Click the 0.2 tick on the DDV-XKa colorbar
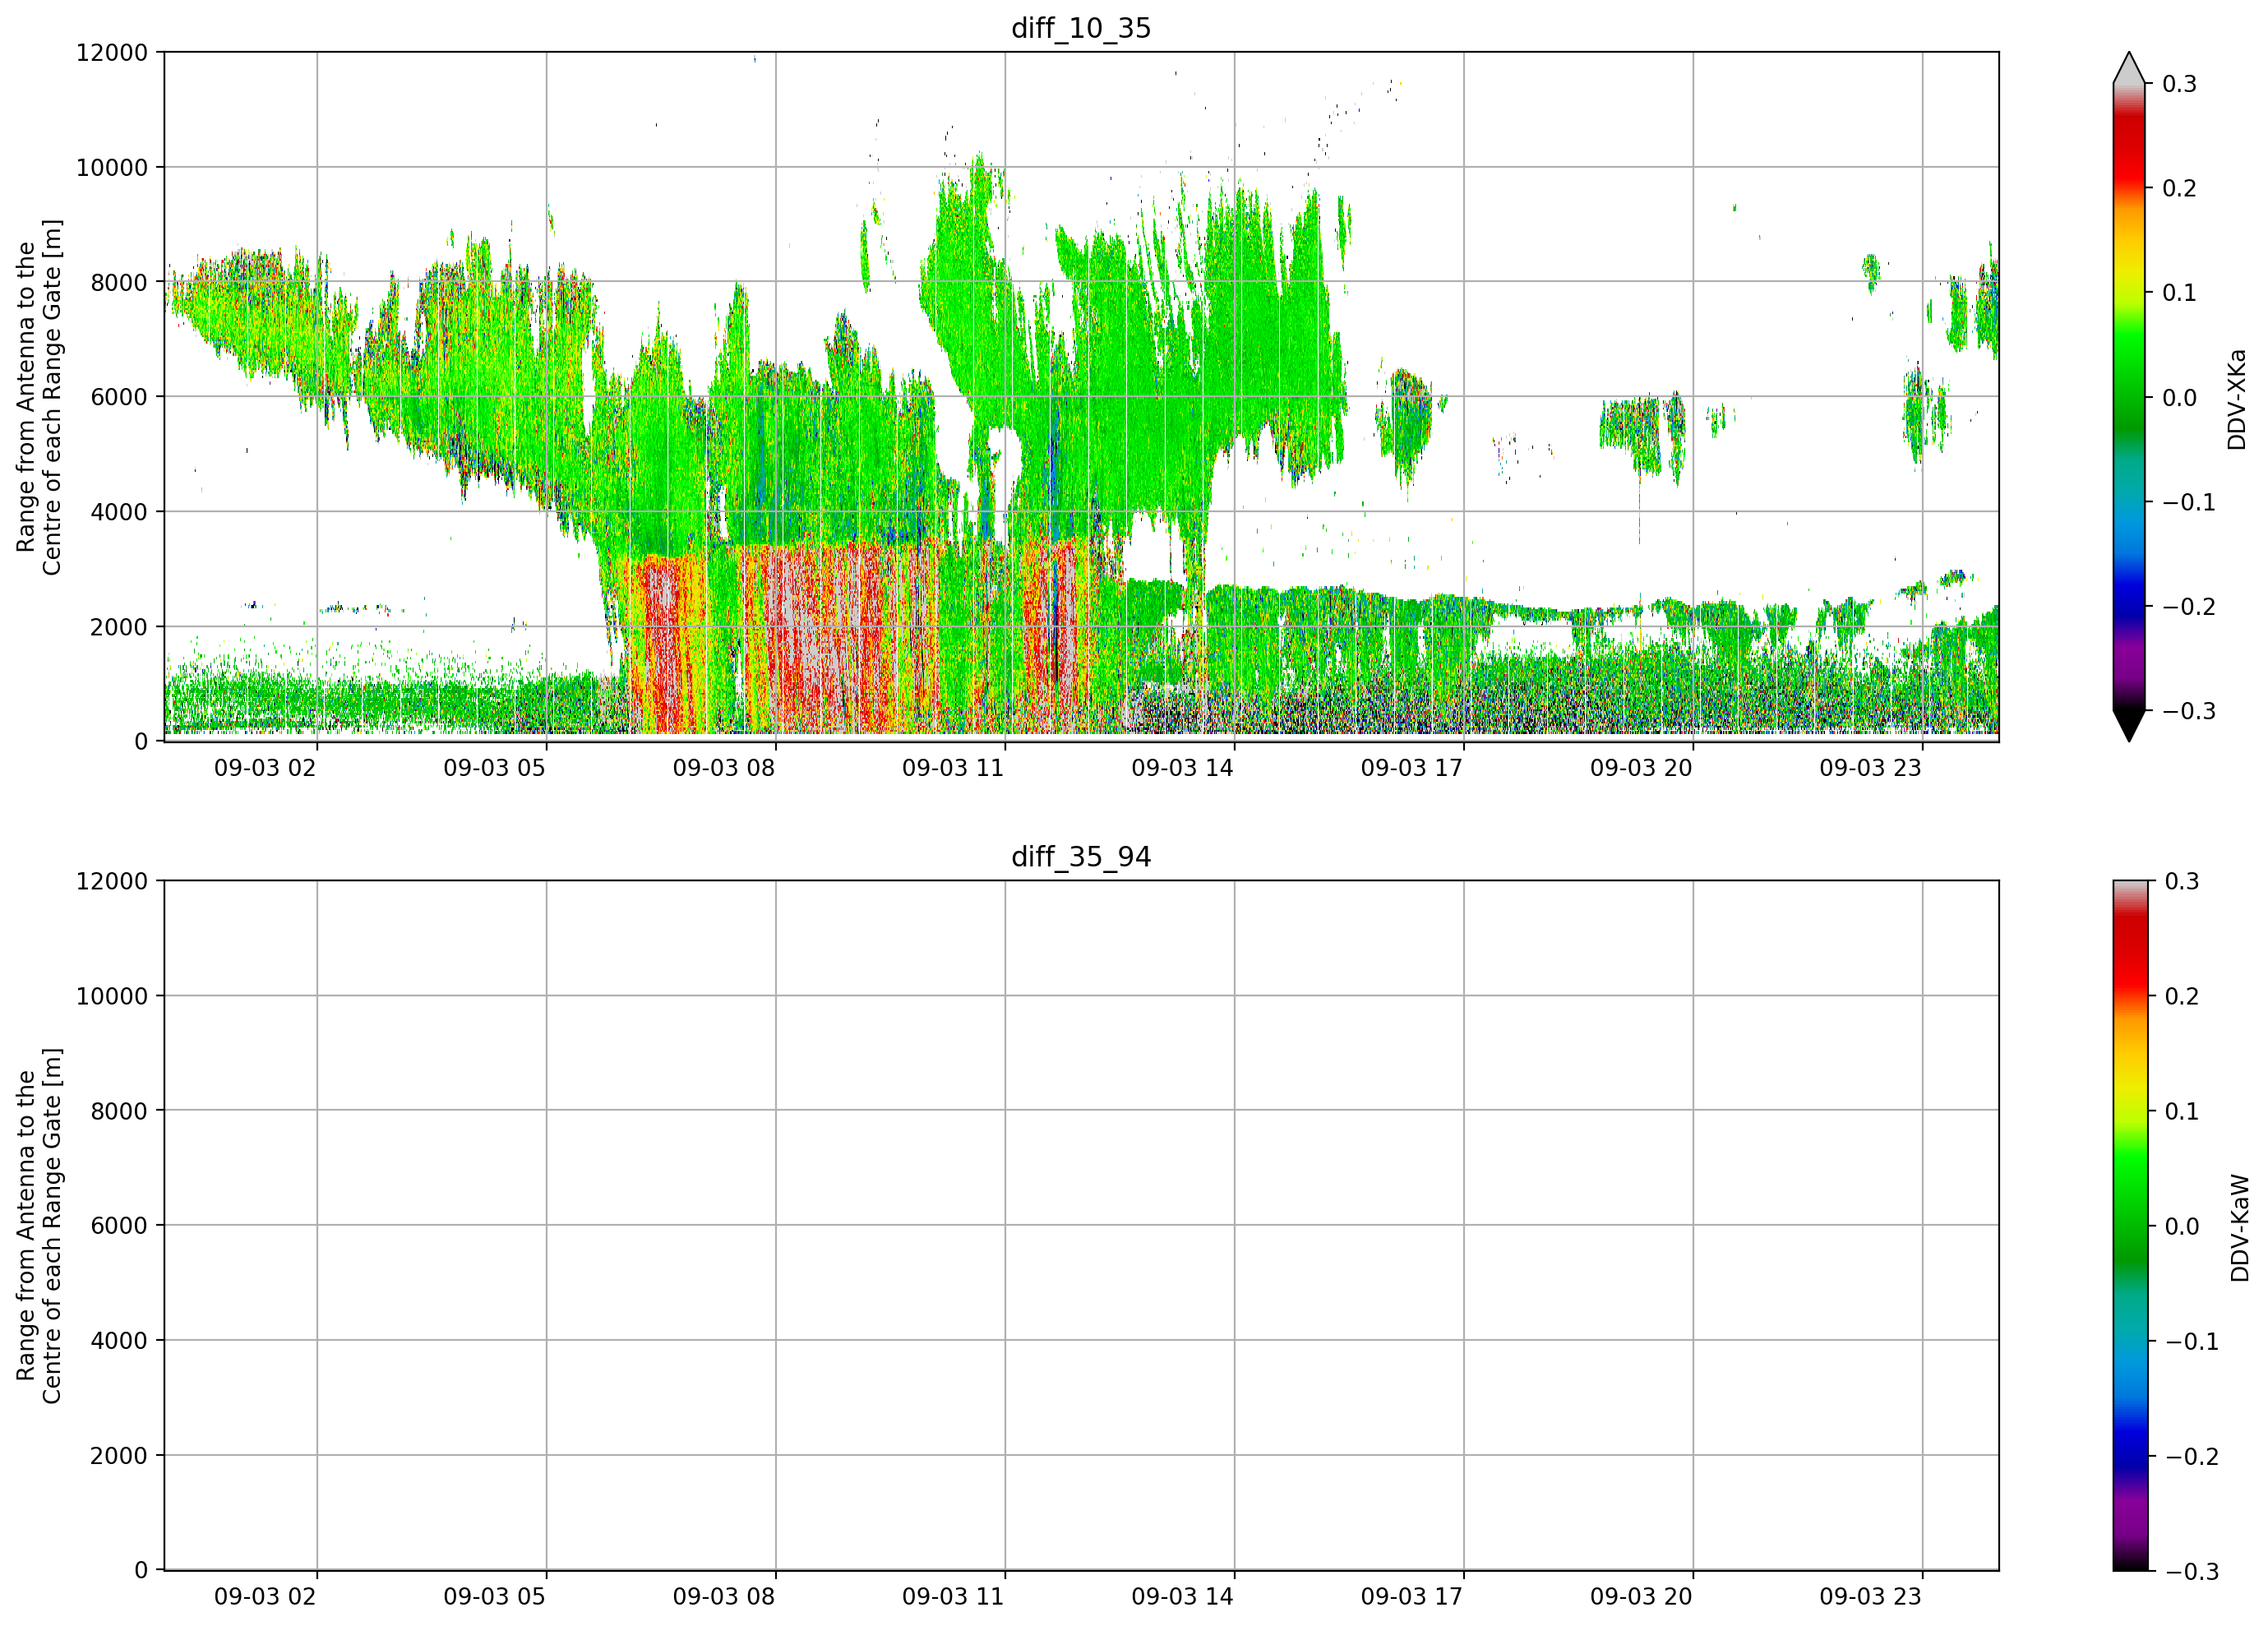 click(x=2179, y=188)
